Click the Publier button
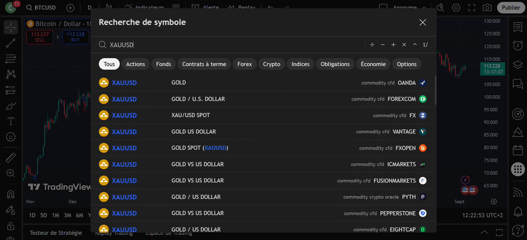The width and height of the screenshot is (527, 240). click(511, 8)
